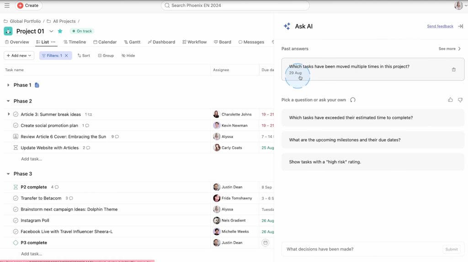Viewport: 468px width, 262px height.
Task: Open the Sort options
Action: coord(84,55)
